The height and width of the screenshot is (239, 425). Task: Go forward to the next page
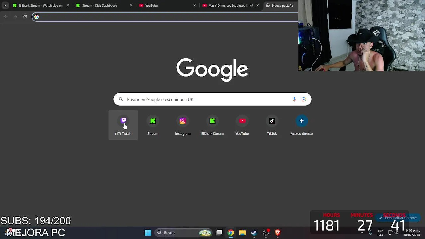tap(15, 17)
